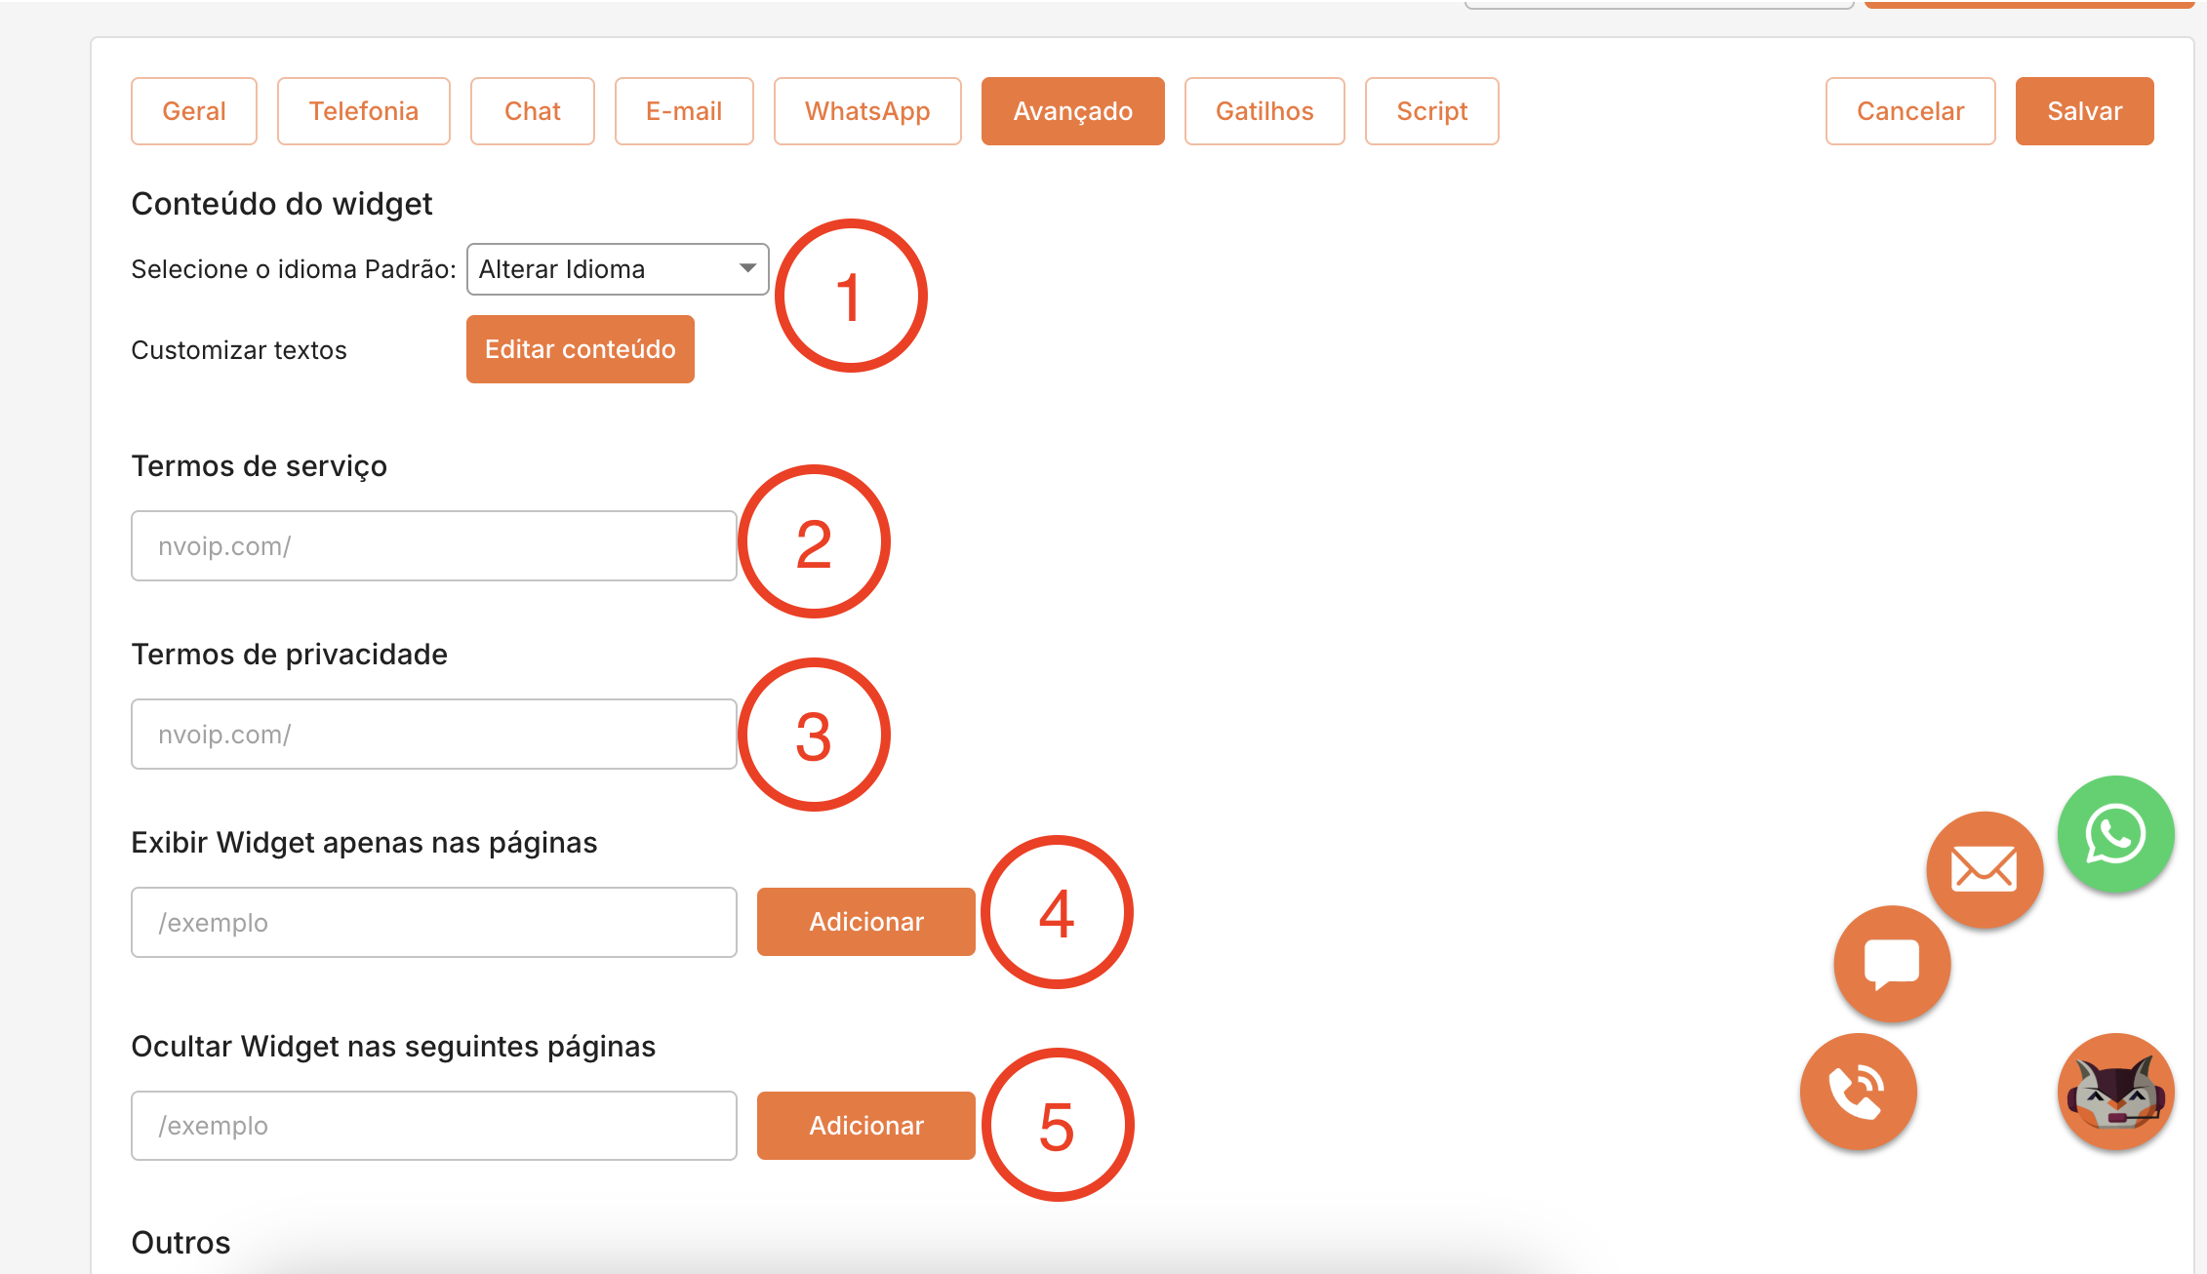Open the chat bubble widget icon
Image resolution: width=2207 pixels, height=1274 pixels.
pyautogui.click(x=1891, y=964)
